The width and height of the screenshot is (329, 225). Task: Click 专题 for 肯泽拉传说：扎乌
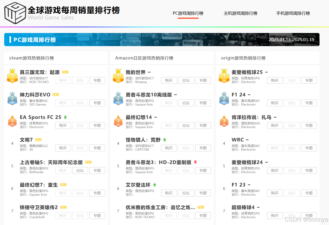tap(309, 125)
